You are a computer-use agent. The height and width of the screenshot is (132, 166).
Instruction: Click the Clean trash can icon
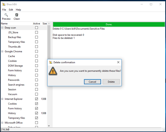click(17, 15)
